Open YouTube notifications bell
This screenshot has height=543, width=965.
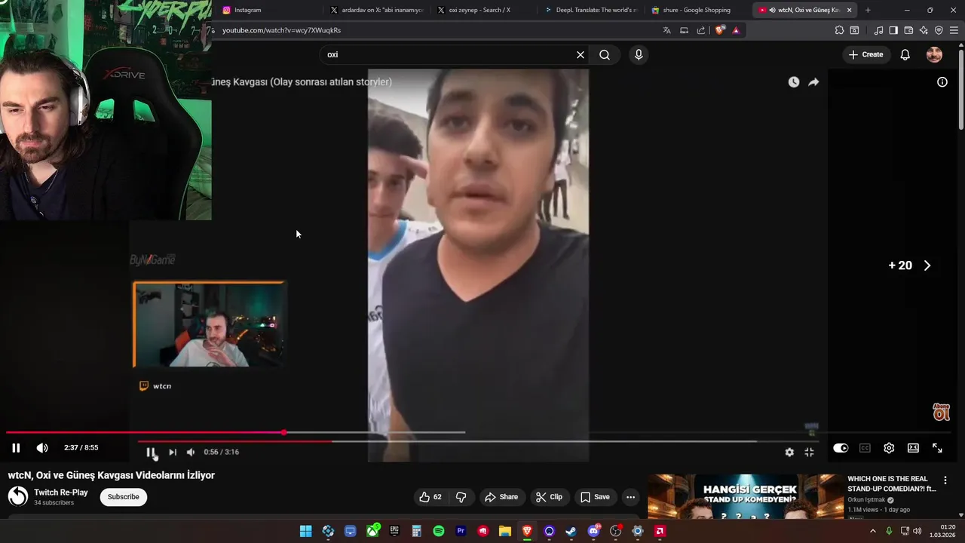[905, 54]
